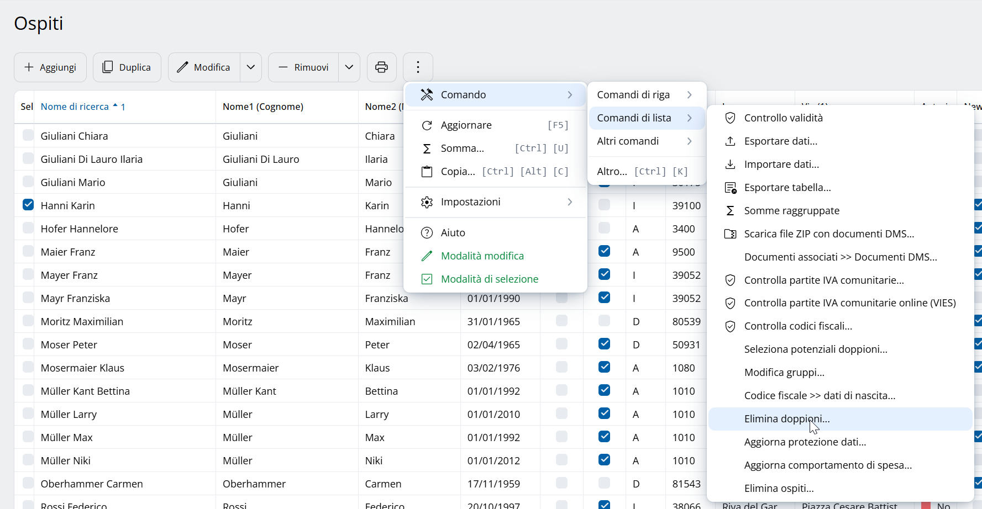This screenshot has width=982, height=509.
Task: Click the Duplica button
Action: coord(127,67)
